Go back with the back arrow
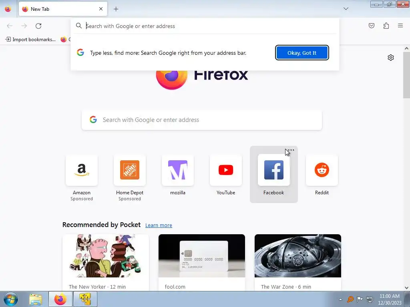The width and height of the screenshot is (410, 307). tap(10, 26)
